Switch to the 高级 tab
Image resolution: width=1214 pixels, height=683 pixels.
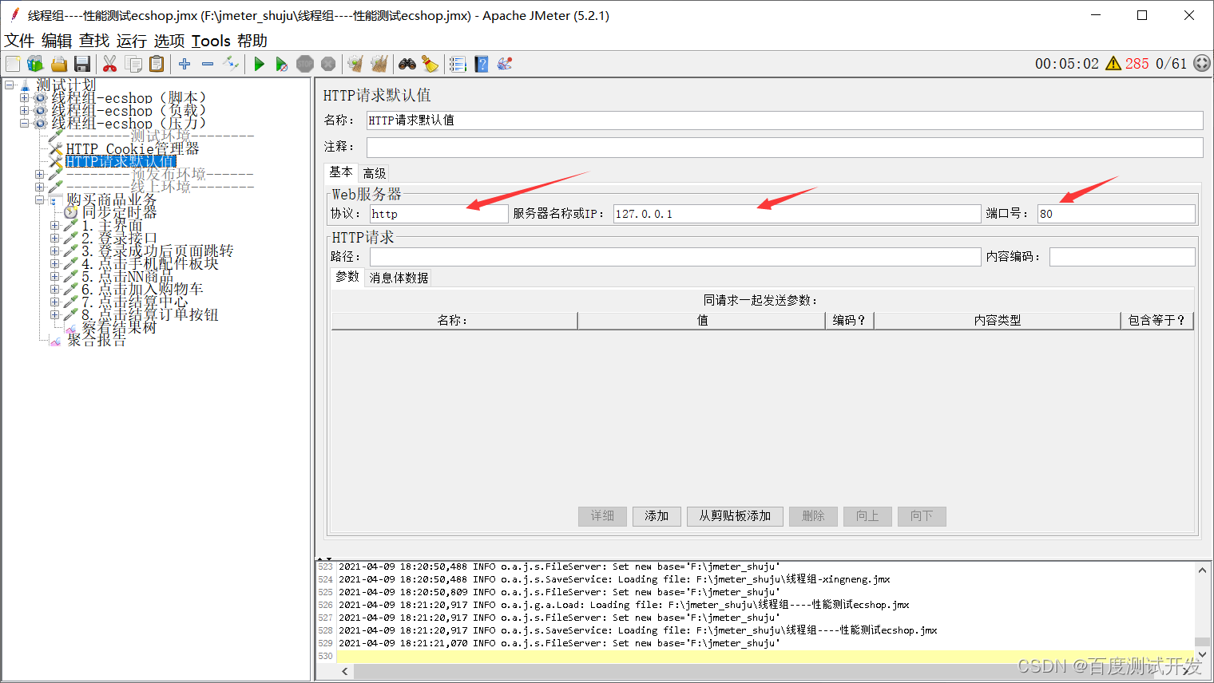(375, 173)
